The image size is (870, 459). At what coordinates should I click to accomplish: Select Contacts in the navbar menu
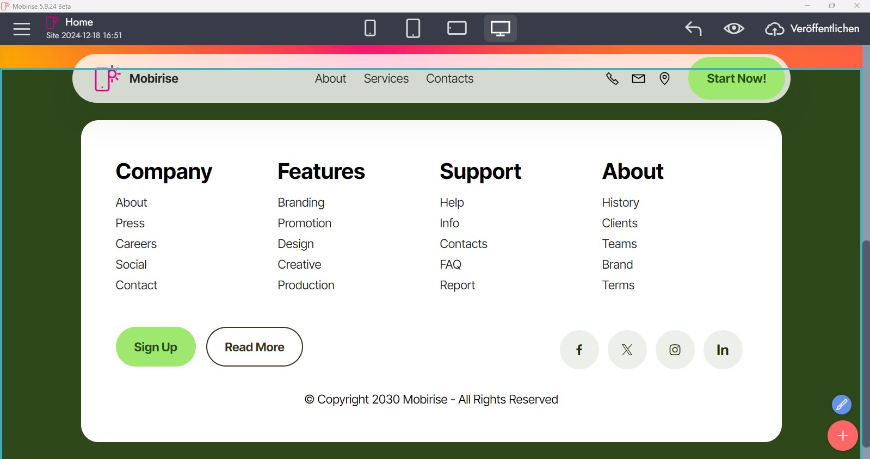click(x=449, y=79)
